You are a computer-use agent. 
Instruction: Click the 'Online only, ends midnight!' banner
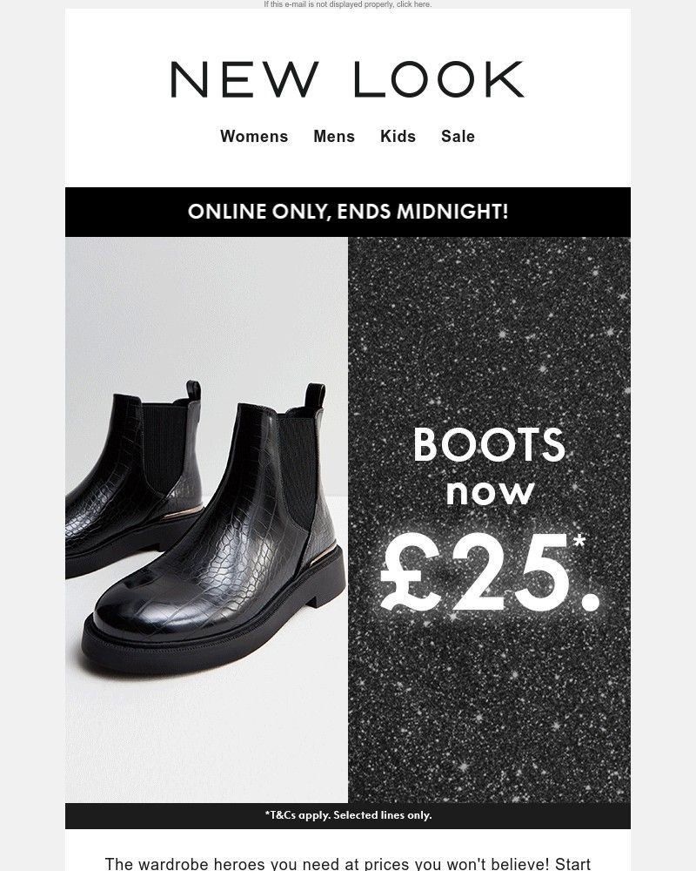[x=348, y=212]
